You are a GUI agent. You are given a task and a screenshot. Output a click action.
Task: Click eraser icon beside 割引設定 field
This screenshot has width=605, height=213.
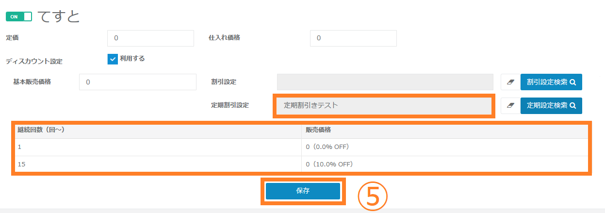click(x=510, y=82)
